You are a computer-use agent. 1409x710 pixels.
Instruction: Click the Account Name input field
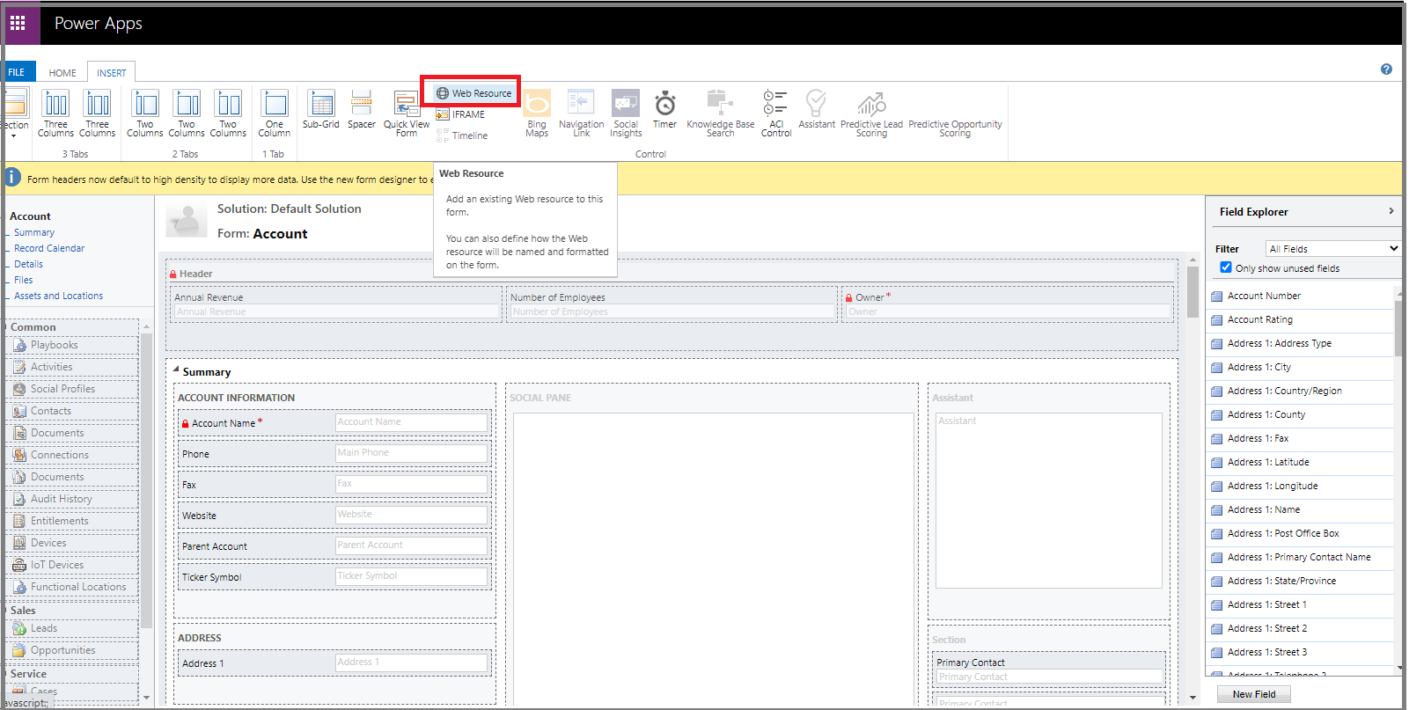pyautogui.click(x=411, y=422)
